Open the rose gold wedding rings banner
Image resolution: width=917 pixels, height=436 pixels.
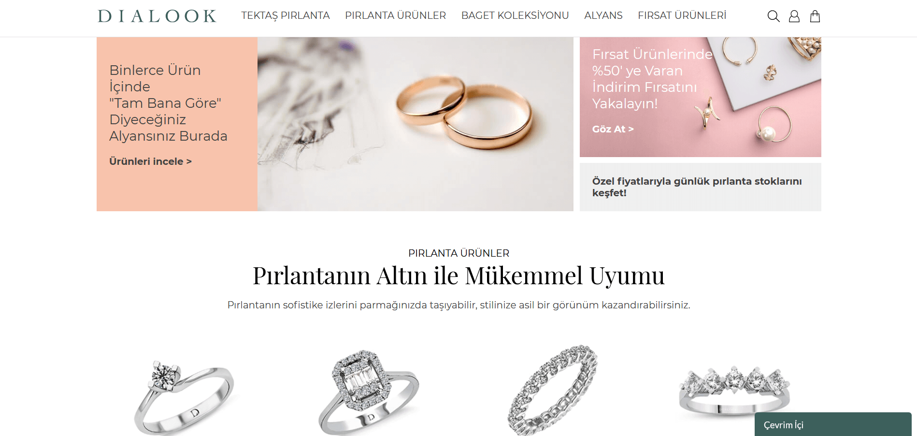(416, 124)
